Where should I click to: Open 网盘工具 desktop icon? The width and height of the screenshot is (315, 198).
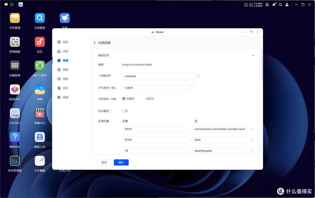[x=40, y=137]
